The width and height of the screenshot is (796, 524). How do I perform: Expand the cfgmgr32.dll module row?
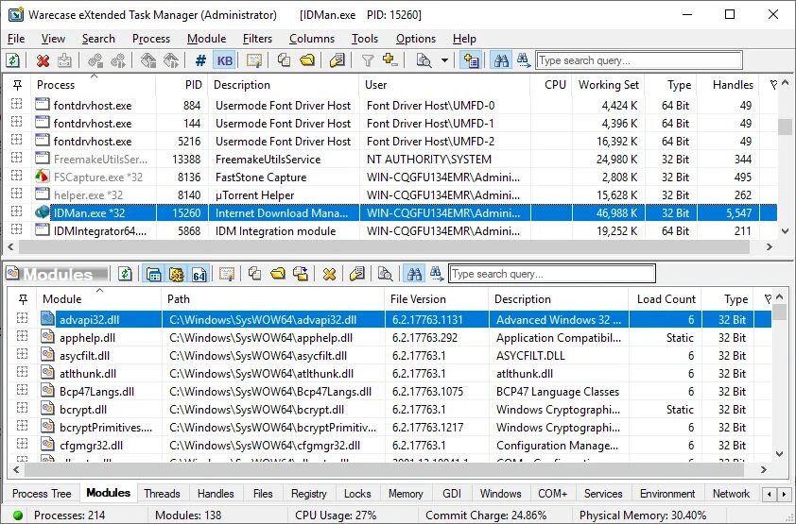click(23, 446)
